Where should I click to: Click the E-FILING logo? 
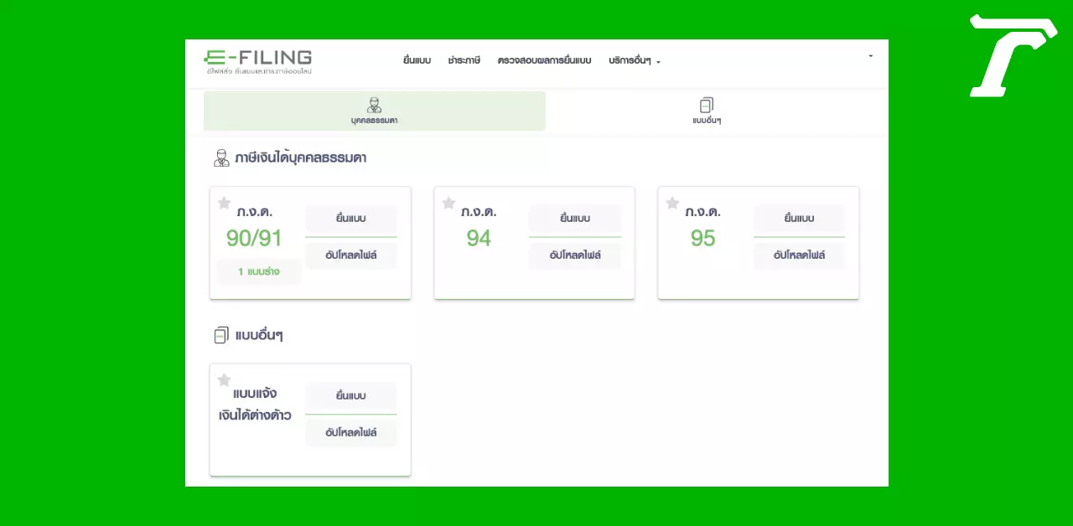tap(257, 62)
